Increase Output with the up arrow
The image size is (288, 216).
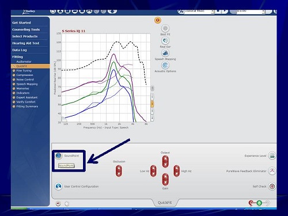coord(165,158)
